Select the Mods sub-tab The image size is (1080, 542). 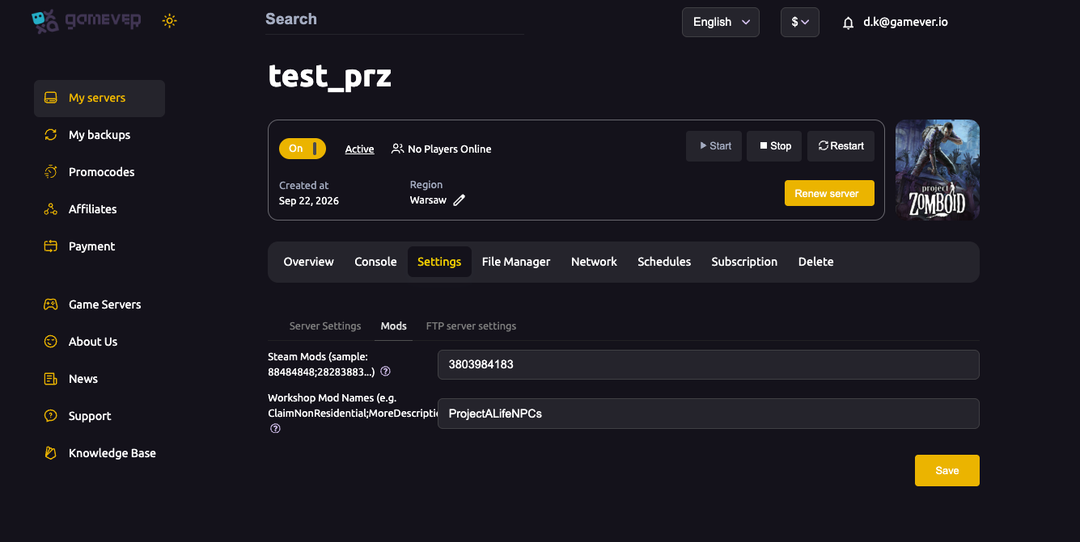[394, 326]
